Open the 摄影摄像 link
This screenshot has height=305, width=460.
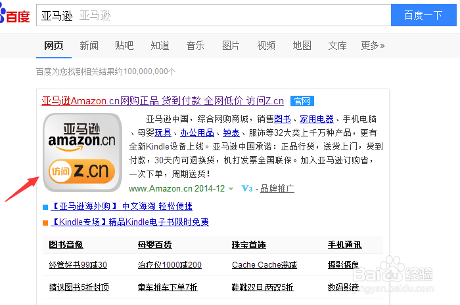343,265
